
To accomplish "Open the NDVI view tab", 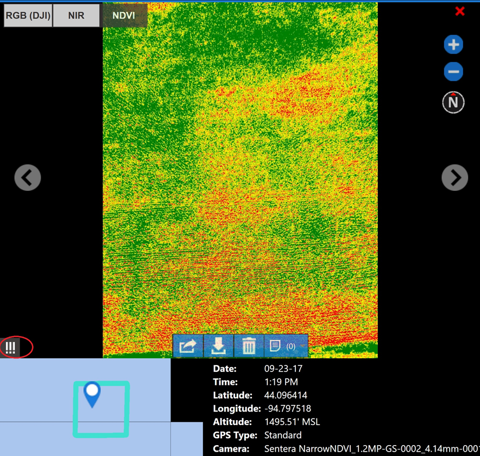I will [x=124, y=16].
